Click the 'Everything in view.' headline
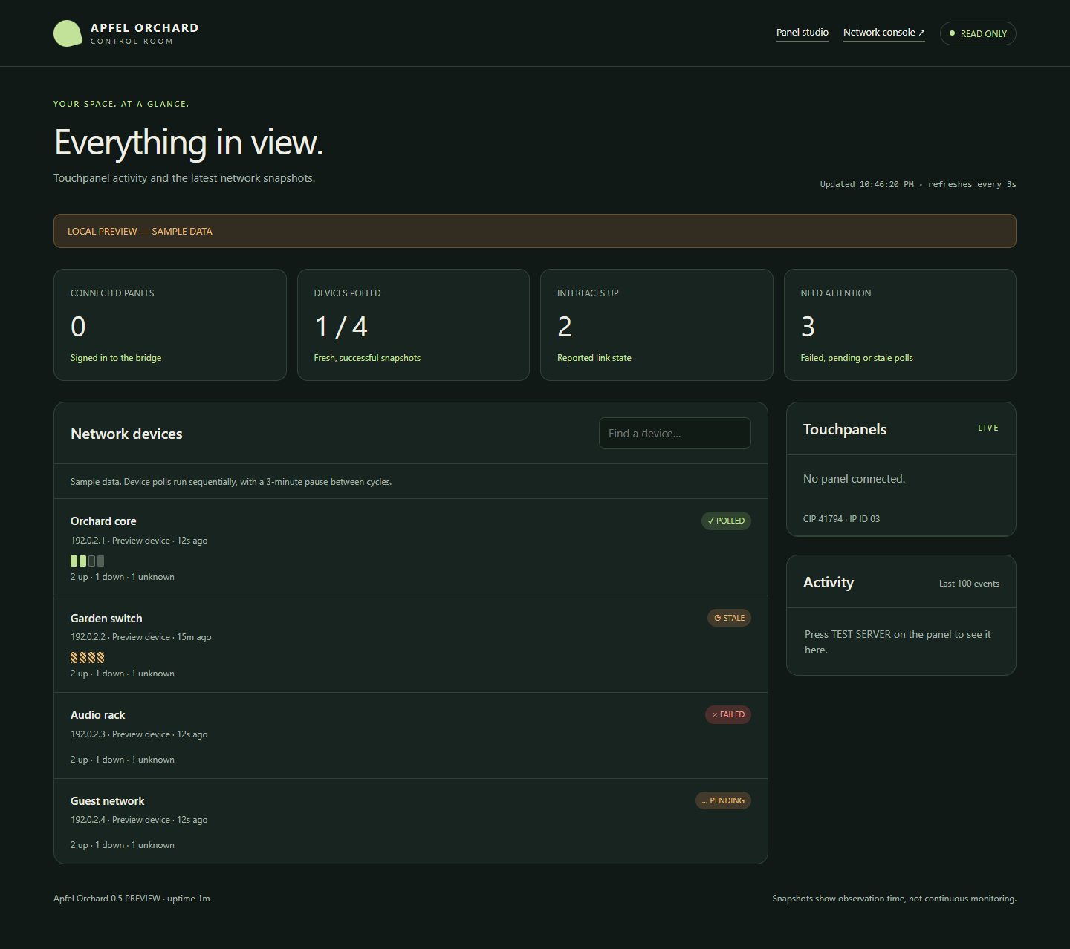This screenshot has width=1070, height=949. 189,143
